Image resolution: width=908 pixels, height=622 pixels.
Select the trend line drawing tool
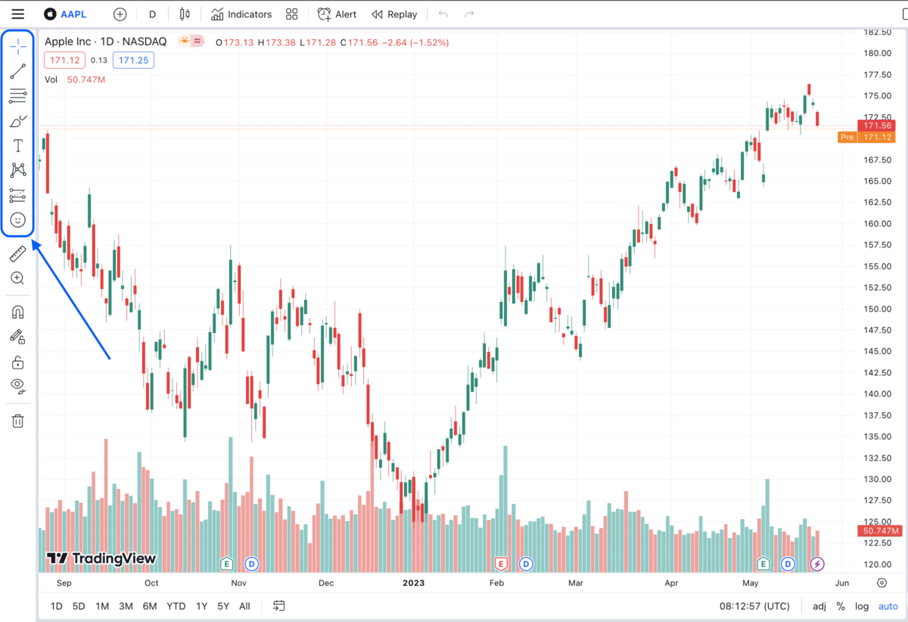pos(18,71)
